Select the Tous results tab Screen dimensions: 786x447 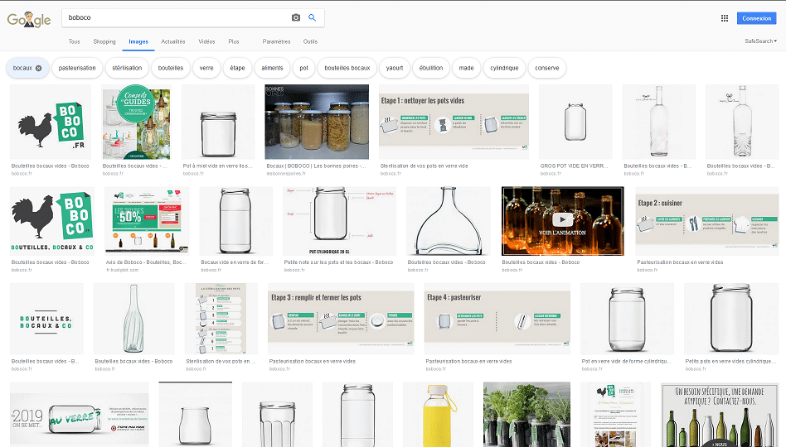(x=75, y=41)
